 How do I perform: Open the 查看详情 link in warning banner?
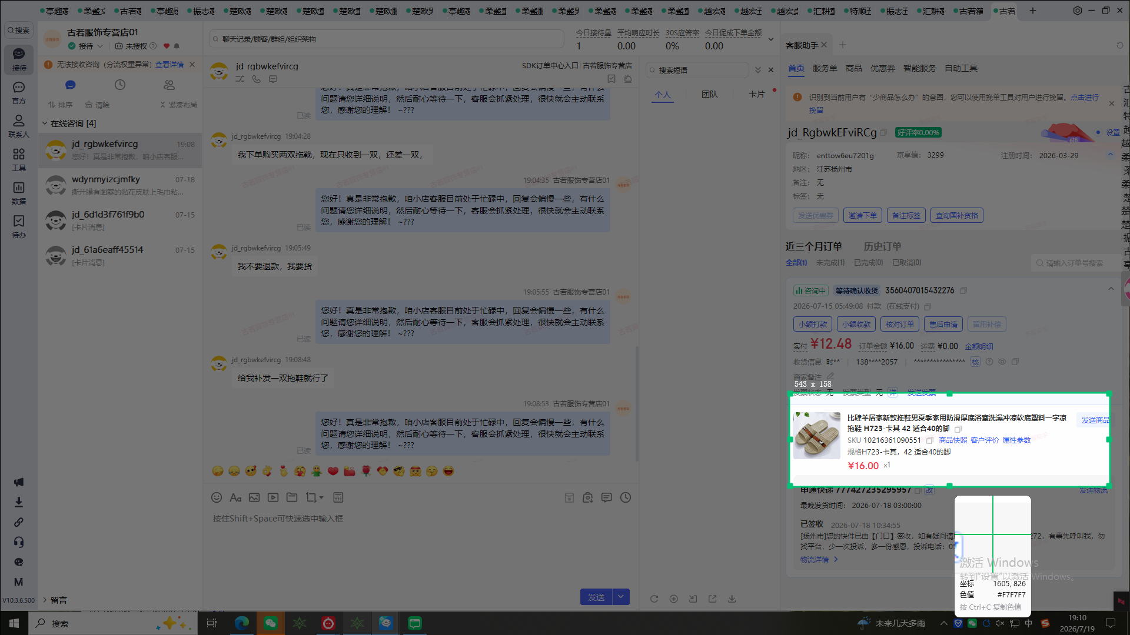[169, 65]
